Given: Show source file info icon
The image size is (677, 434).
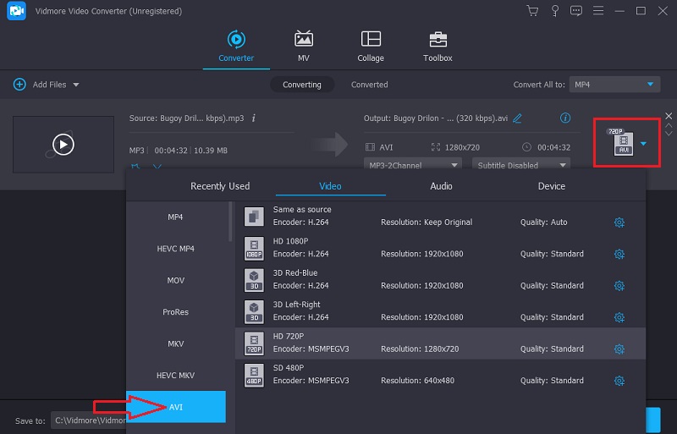Looking at the screenshot, I should [x=254, y=118].
